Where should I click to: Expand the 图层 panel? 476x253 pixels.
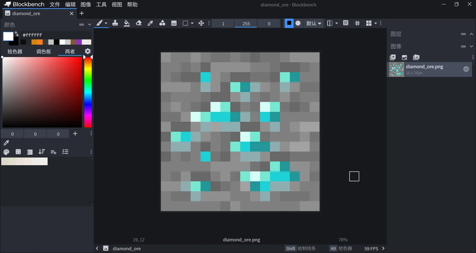pos(472,34)
